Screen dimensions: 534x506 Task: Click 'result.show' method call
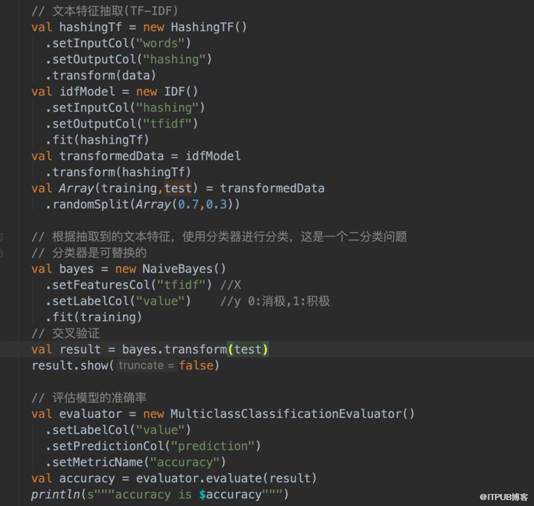(x=70, y=366)
